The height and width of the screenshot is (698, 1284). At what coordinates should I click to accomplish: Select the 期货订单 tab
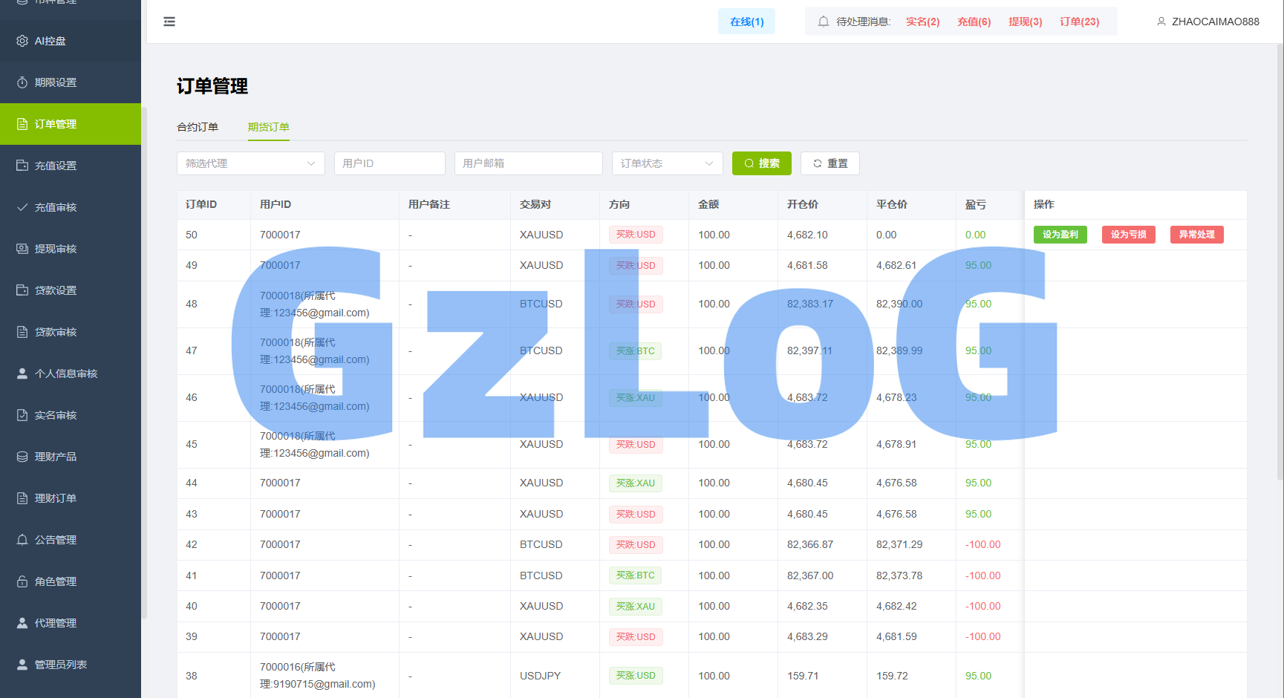(x=269, y=127)
